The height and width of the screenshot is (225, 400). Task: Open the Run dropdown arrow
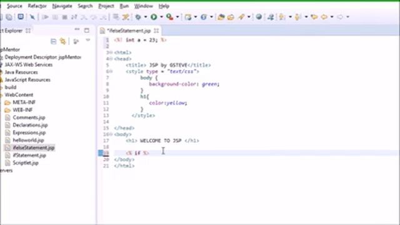coord(161,17)
